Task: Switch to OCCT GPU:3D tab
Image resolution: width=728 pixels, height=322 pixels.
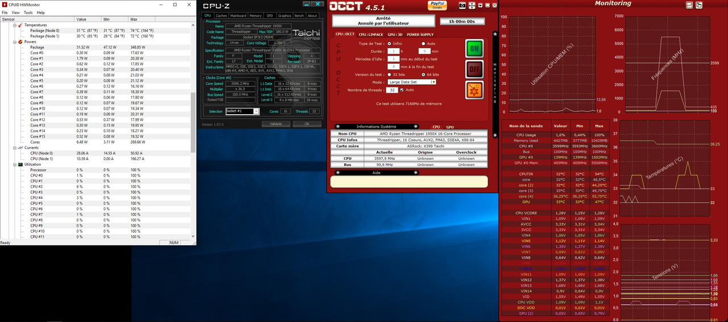Action: pos(395,35)
